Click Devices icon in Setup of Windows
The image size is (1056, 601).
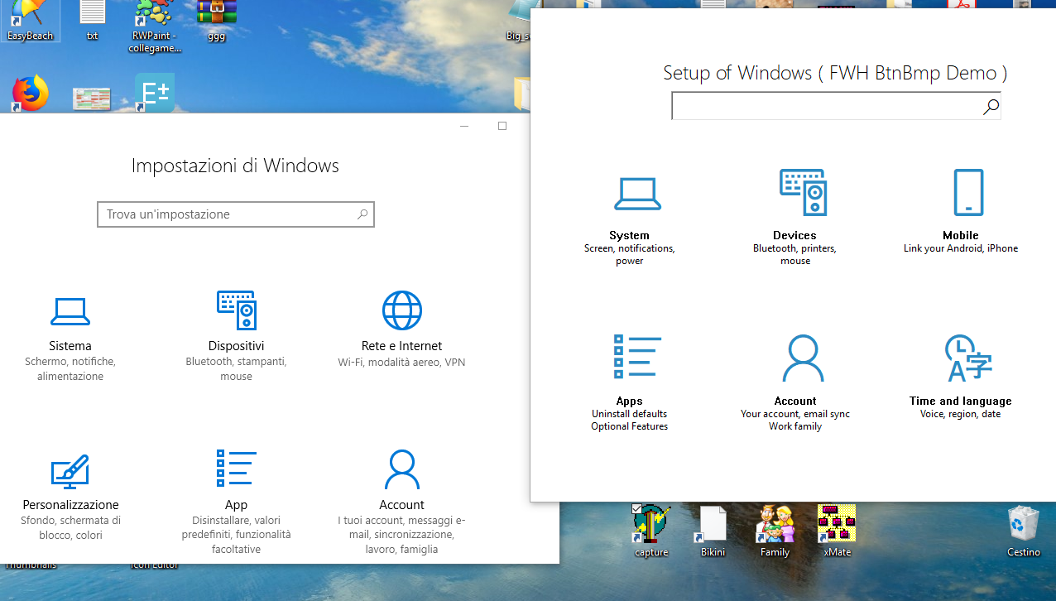point(803,192)
